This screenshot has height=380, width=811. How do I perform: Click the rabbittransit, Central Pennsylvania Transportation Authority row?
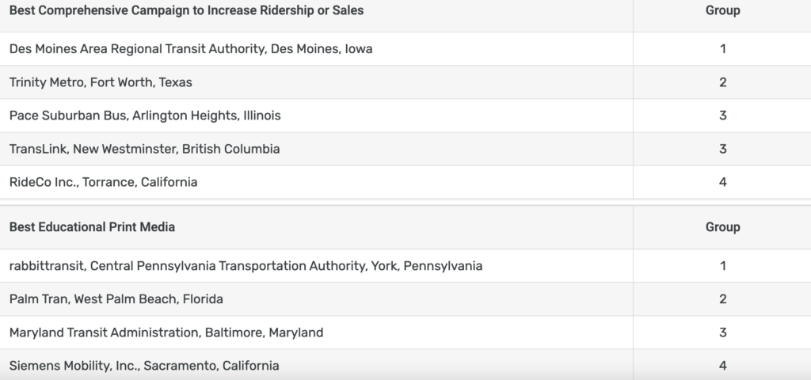point(246,266)
